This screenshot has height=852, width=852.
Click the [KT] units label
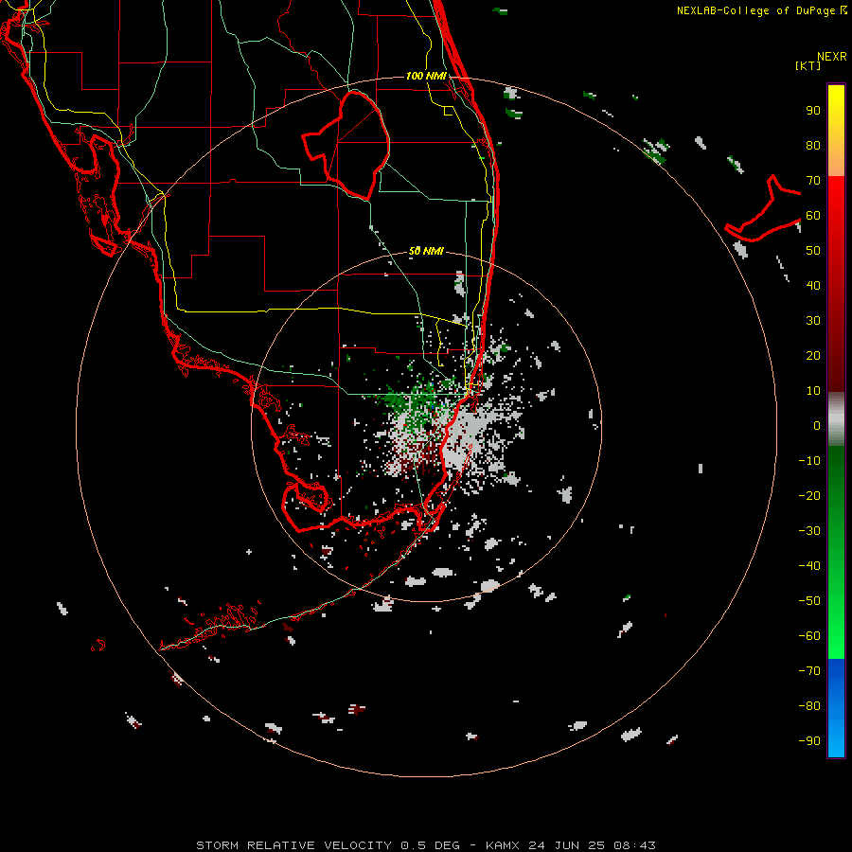pyautogui.click(x=808, y=65)
